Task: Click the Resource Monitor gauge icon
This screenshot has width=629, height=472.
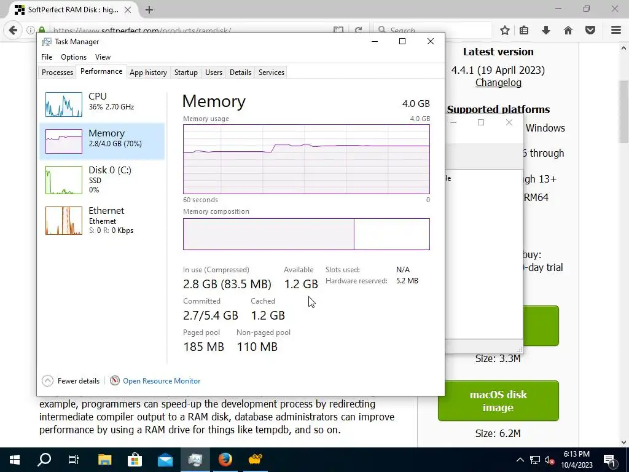Action: tap(115, 380)
